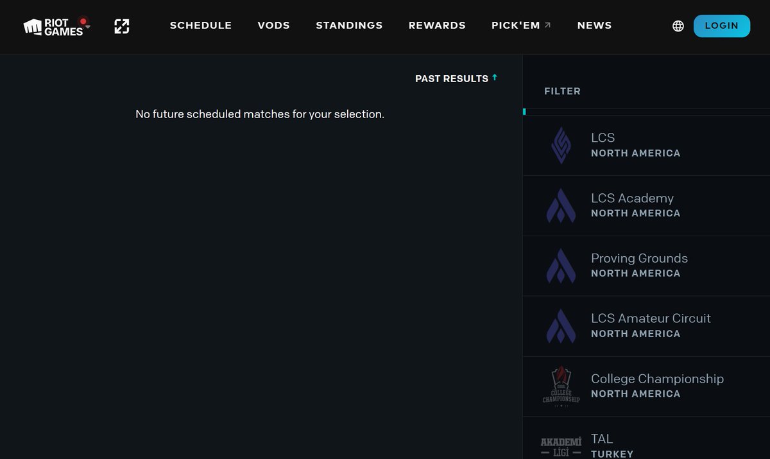
Task: Filter by LCS Amateur Circuit
Action: 646,326
